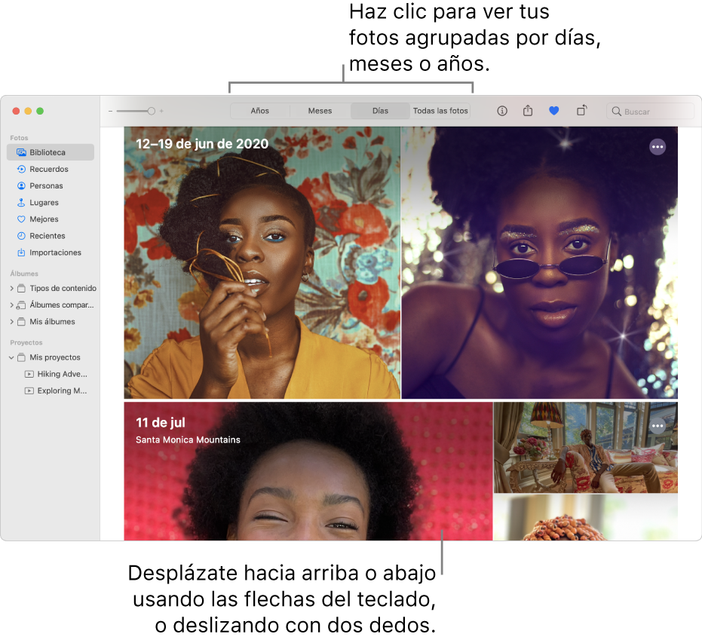Open Lugares in the sidebar
This screenshot has height=640, width=702.
tap(44, 203)
